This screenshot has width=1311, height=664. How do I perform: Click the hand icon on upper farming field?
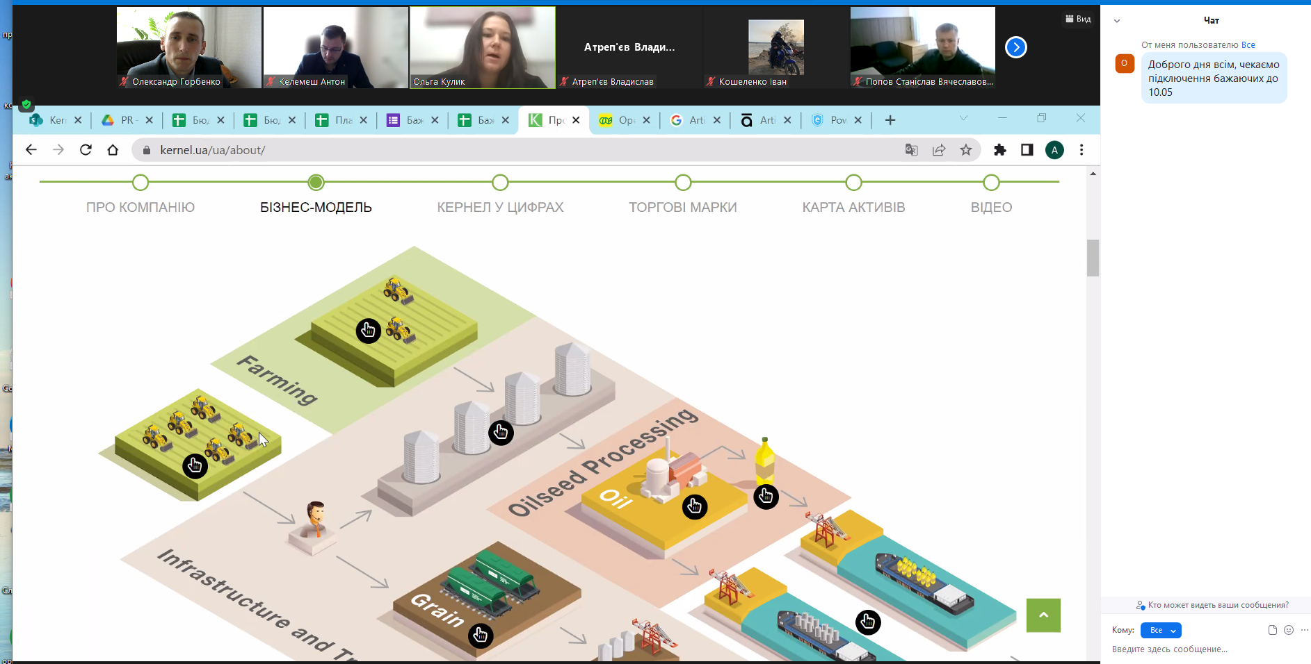[x=368, y=331]
